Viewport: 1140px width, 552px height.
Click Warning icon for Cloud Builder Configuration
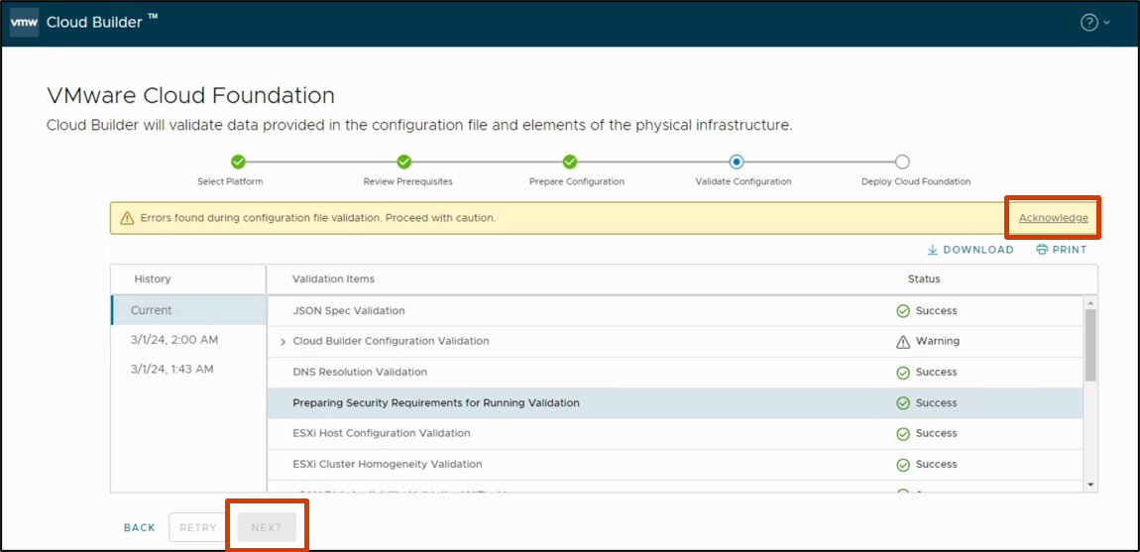(903, 342)
